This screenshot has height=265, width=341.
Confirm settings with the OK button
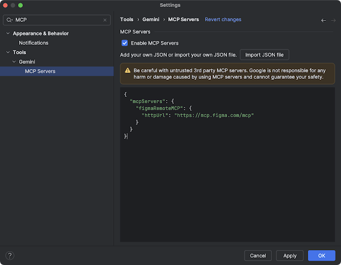321,255
